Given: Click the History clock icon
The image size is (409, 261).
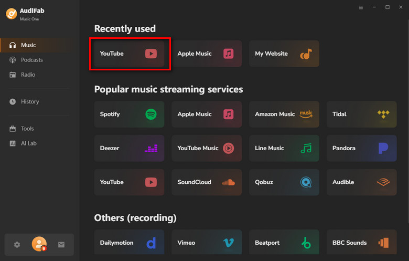Looking at the screenshot, I should coord(13,102).
